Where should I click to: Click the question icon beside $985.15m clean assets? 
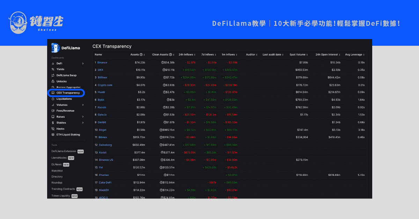(161, 130)
